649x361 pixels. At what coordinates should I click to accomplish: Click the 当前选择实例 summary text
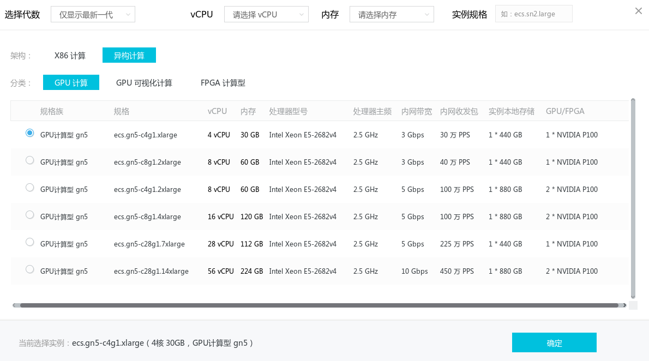click(x=136, y=343)
